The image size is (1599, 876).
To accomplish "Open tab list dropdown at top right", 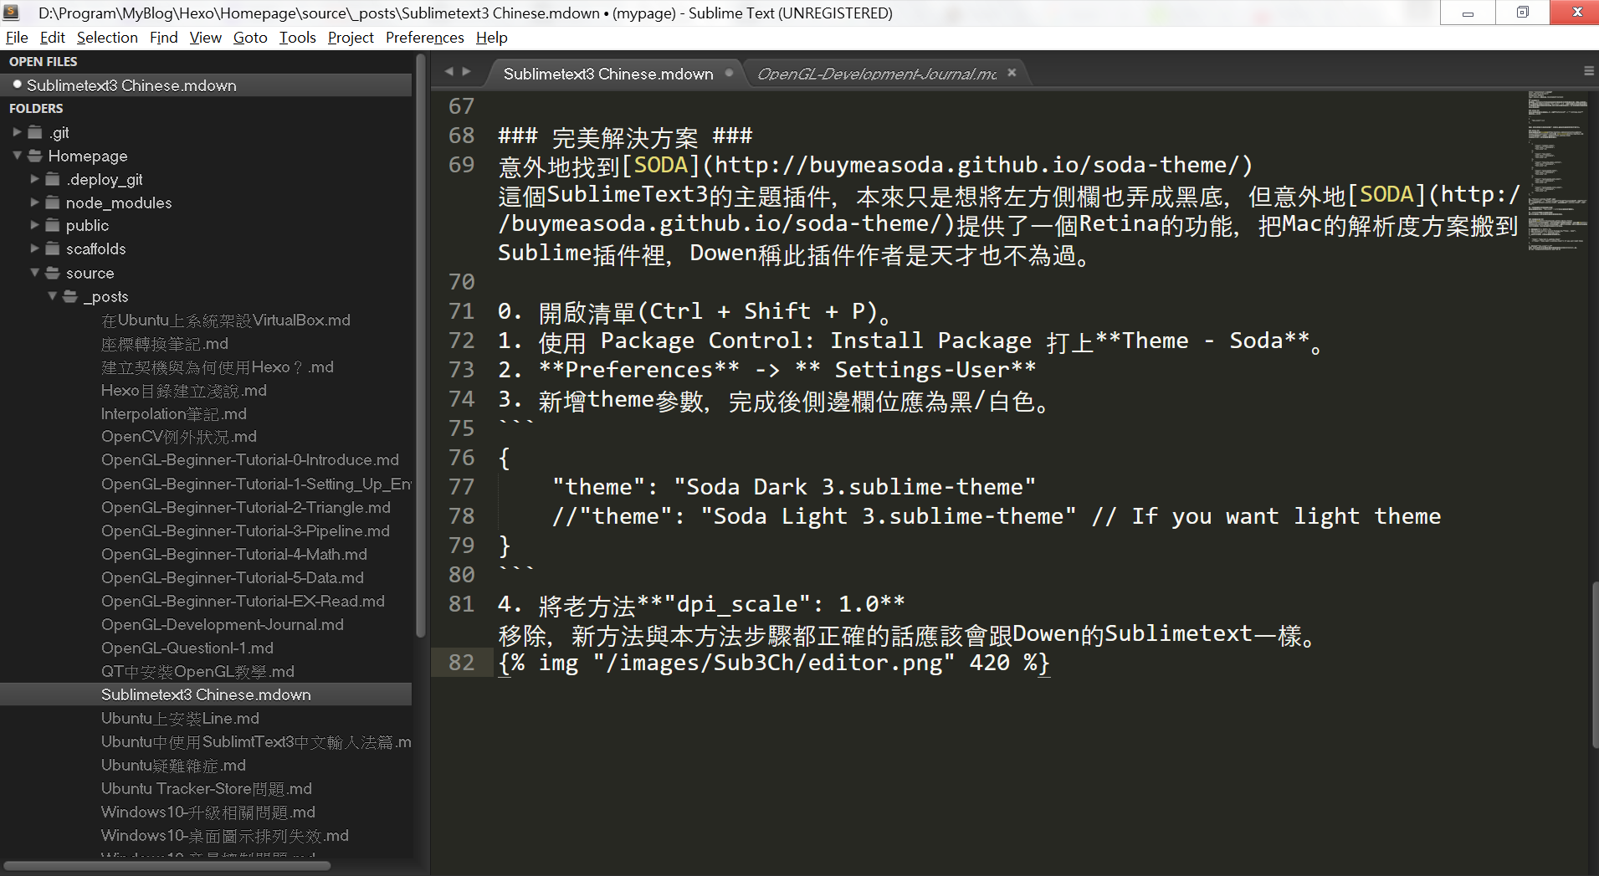I will (x=1588, y=72).
